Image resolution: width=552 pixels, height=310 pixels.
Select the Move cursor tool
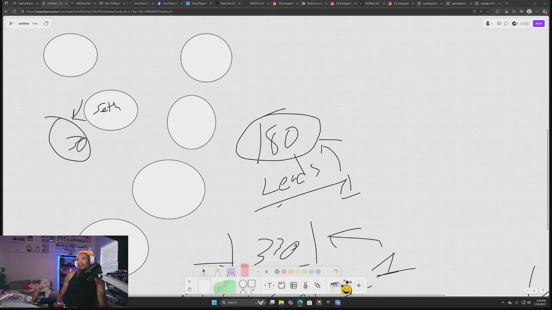[x=189, y=282]
